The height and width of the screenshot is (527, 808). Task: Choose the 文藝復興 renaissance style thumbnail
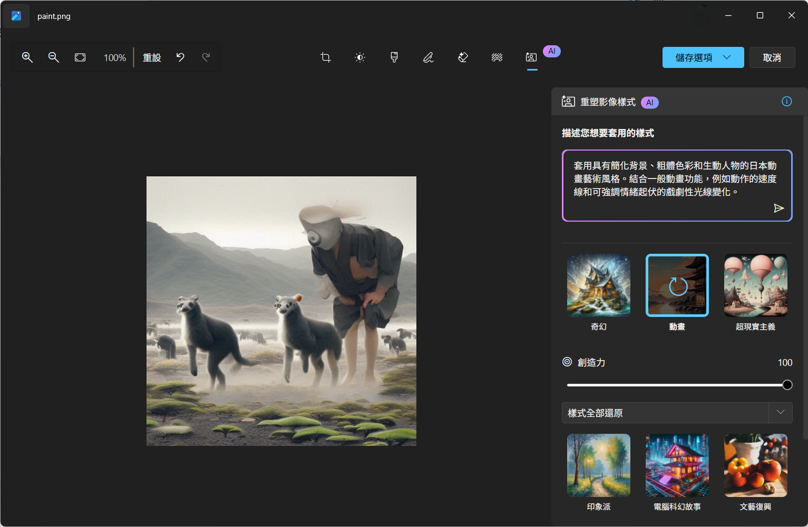pos(756,465)
